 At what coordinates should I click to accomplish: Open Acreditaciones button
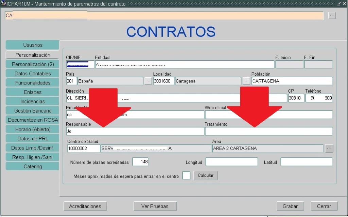pos(85,206)
